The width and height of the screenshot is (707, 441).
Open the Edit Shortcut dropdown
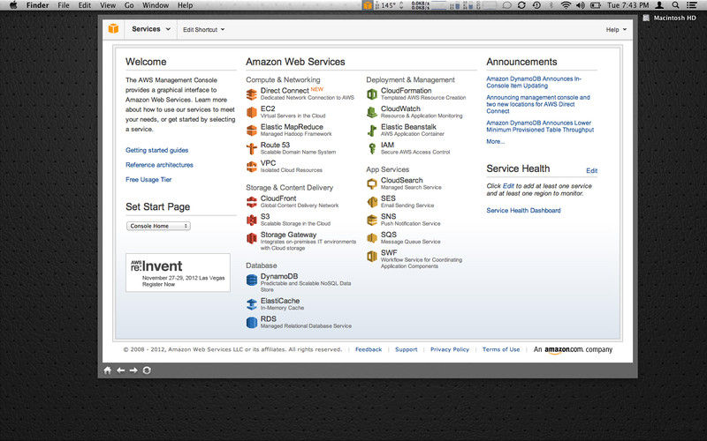203,29
